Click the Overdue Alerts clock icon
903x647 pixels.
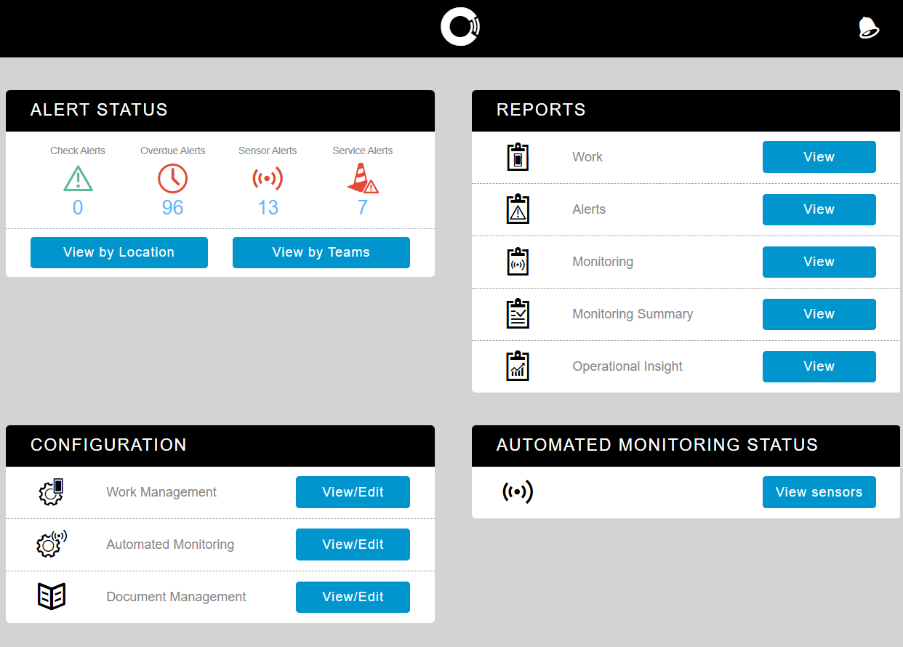[172, 179]
